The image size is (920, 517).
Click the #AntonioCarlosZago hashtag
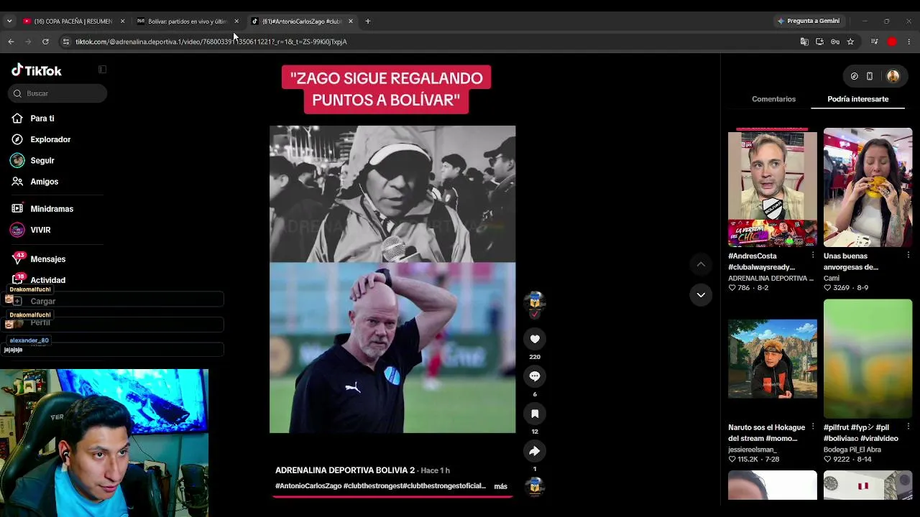pos(308,486)
